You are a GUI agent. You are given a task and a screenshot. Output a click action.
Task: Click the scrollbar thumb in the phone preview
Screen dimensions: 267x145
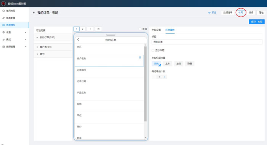145,84
